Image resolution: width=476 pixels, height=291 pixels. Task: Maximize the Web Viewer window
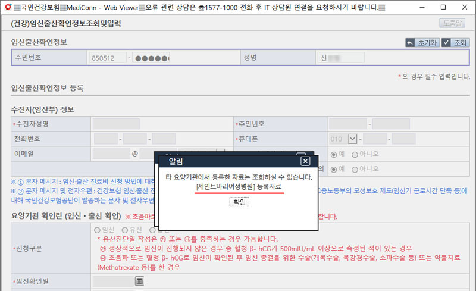point(442,7)
